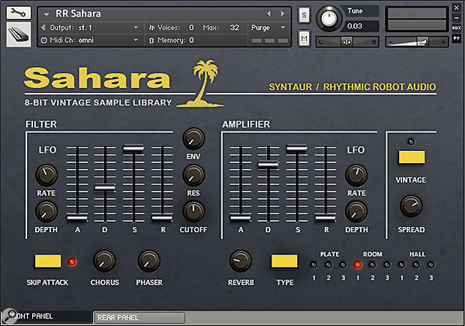Click the VINTAGE indicator LED
Viewport: 465px width, 326px height.
point(411,142)
